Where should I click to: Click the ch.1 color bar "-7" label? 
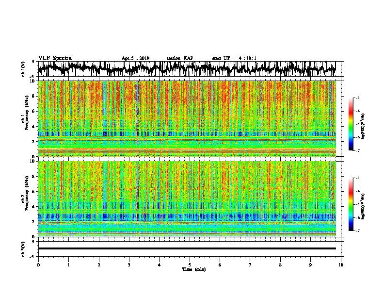pos(358,150)
